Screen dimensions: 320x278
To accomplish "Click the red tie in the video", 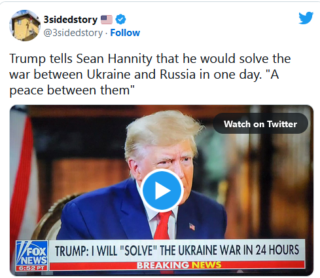I will [x=162, y=225].
